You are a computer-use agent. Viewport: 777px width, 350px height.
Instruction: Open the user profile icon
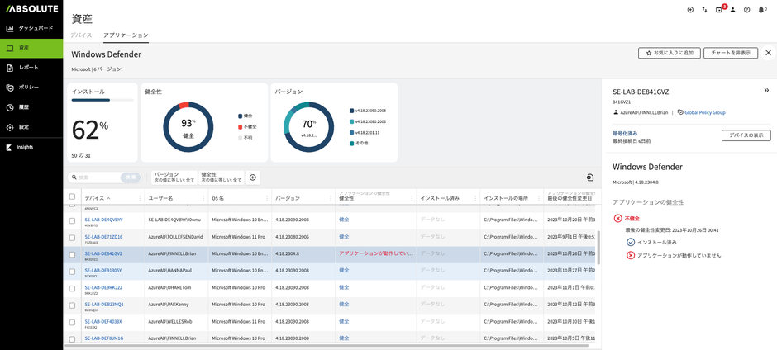732,10
